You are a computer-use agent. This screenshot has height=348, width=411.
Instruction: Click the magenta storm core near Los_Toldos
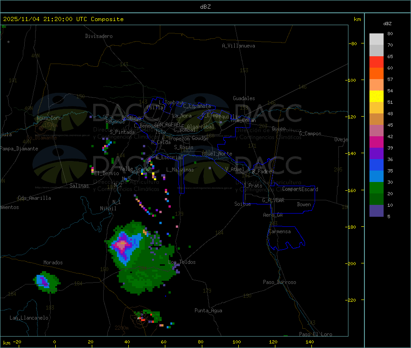(122, 245)
